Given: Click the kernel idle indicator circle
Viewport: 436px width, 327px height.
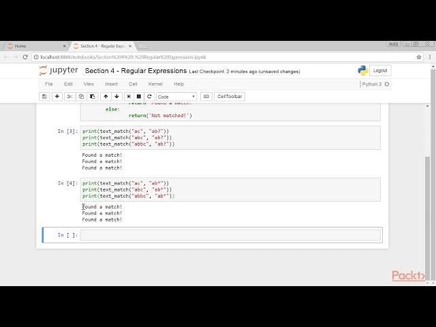Looking at the screenshot, I should tap(387, 84).
